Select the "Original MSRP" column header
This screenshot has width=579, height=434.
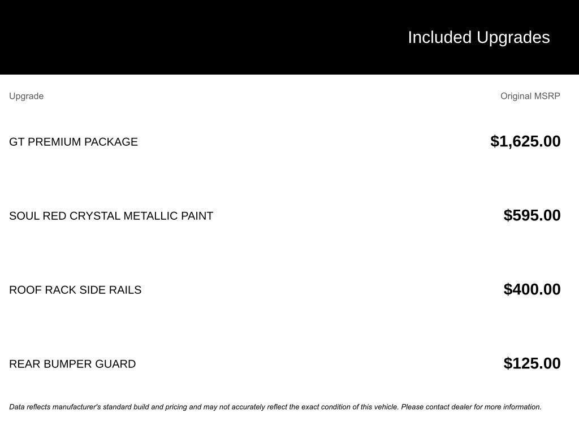click(530, 96)
